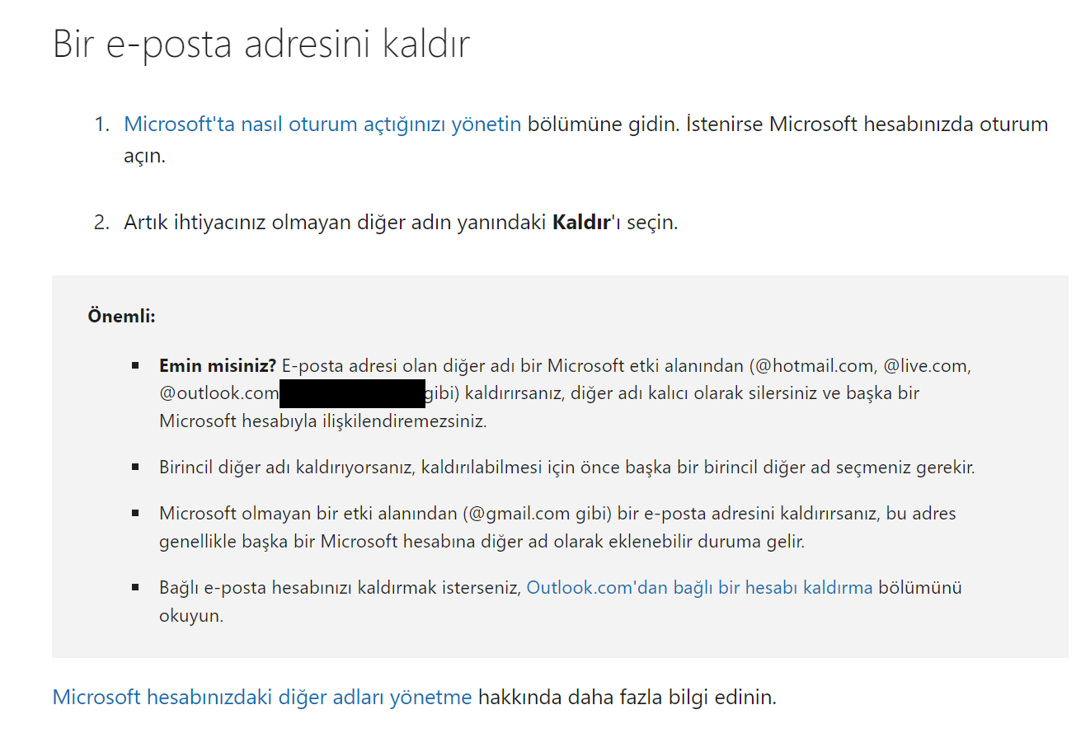Click the page heading Bir e-posta adresini kaldır
The width and height of the screenshot is (1076, 752).
(x=260, y=45)
